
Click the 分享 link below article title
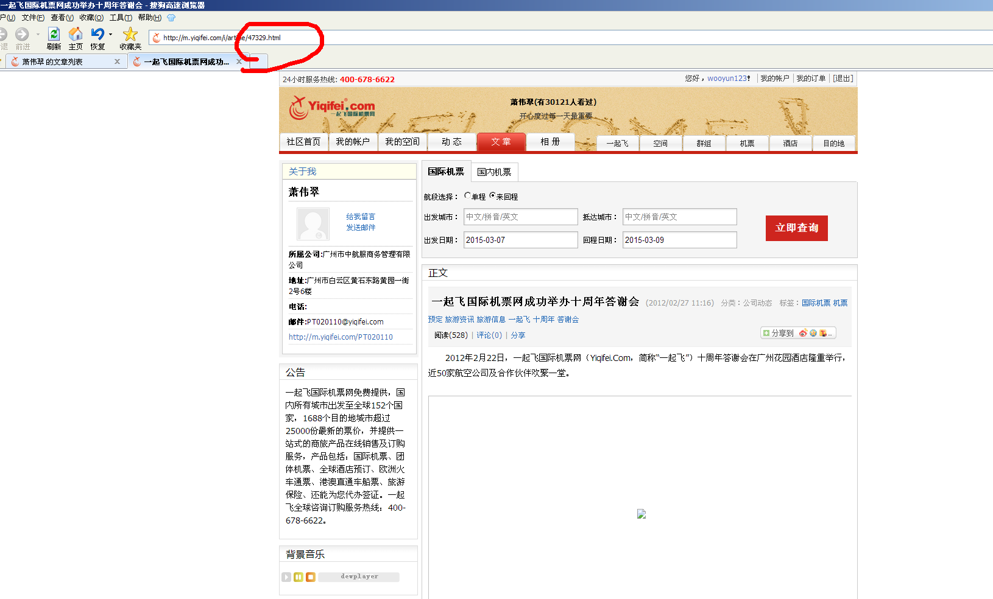click(518, 335)
